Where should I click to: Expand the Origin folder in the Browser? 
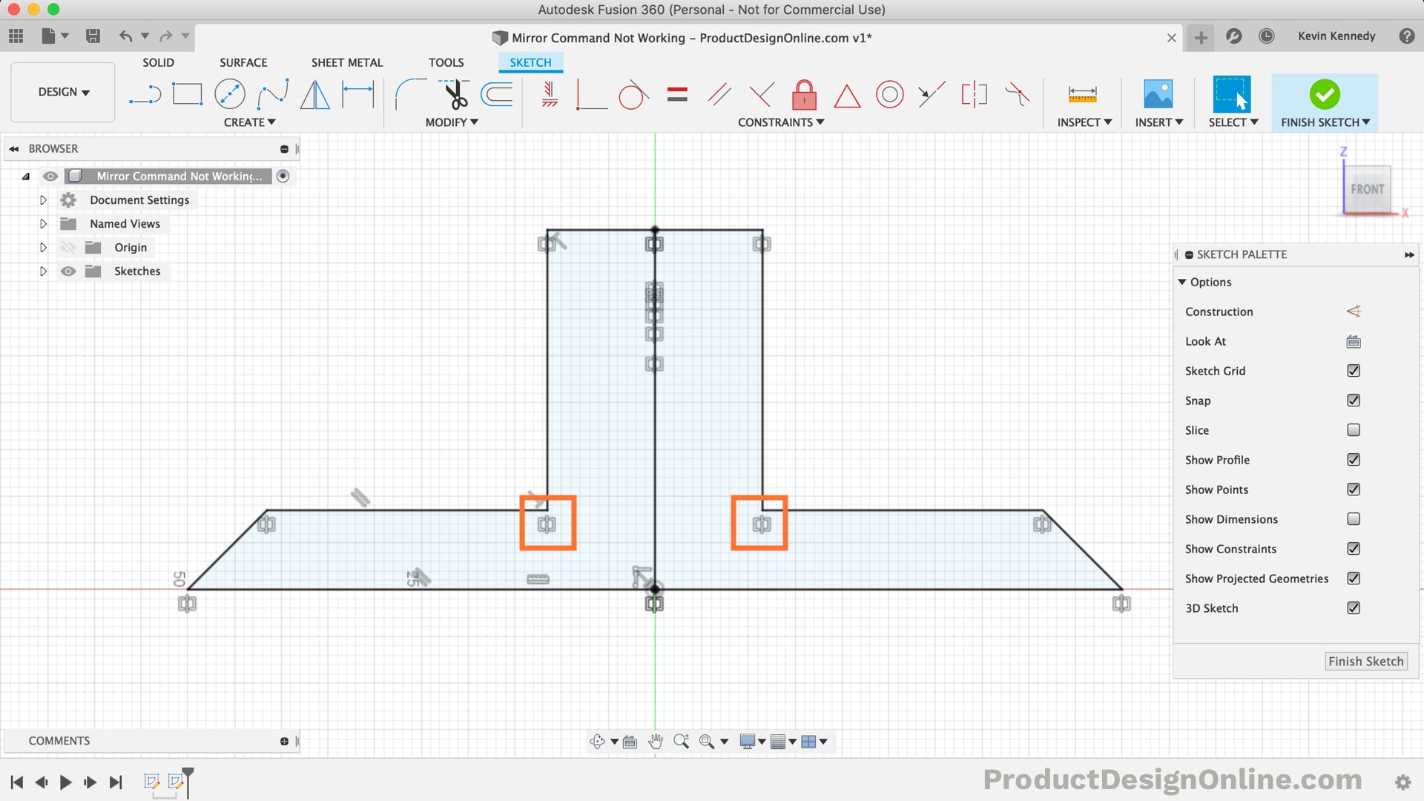pyautogui.click(x=43, y=247)
